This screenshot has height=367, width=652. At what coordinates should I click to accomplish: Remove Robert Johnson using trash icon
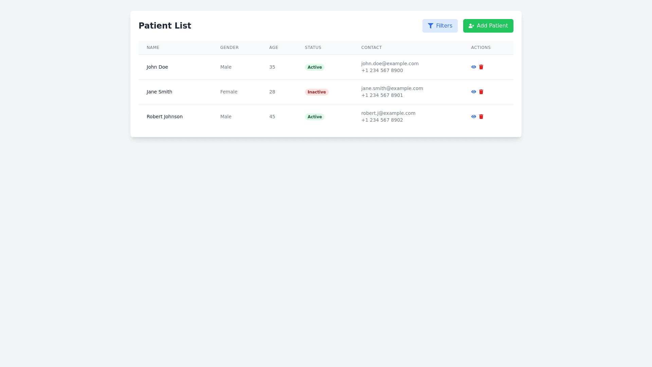coord(481,117)
